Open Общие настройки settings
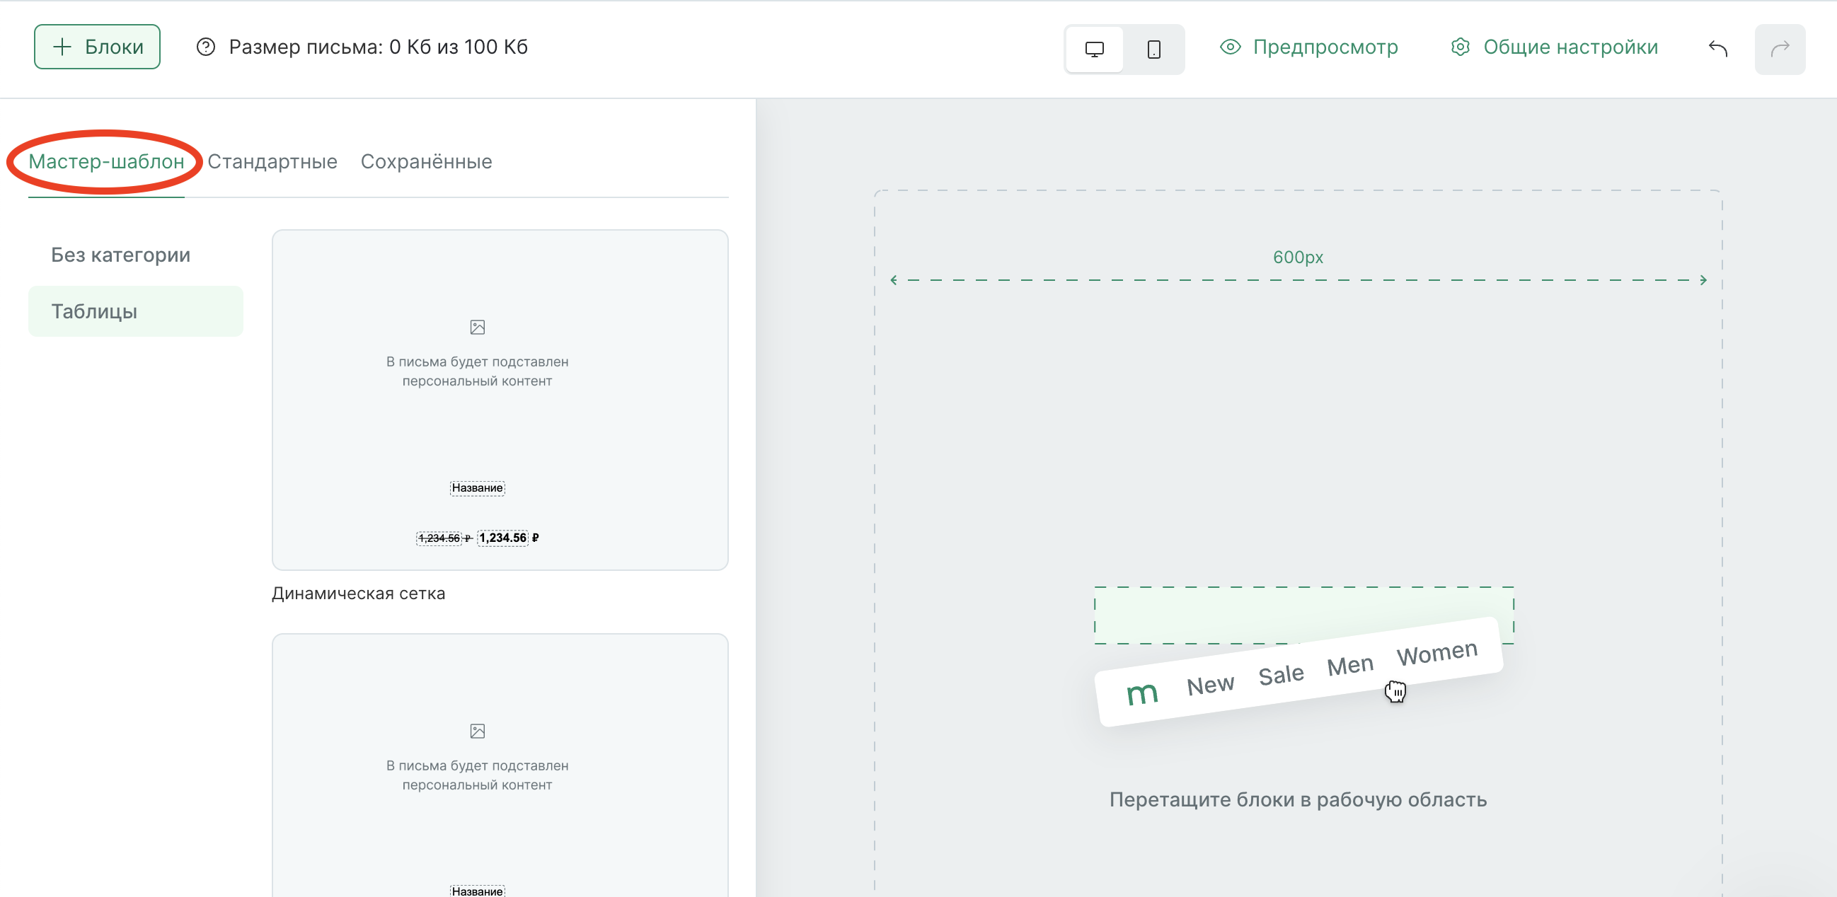Screen dimensions: 1837x897 coord(1554,47)
